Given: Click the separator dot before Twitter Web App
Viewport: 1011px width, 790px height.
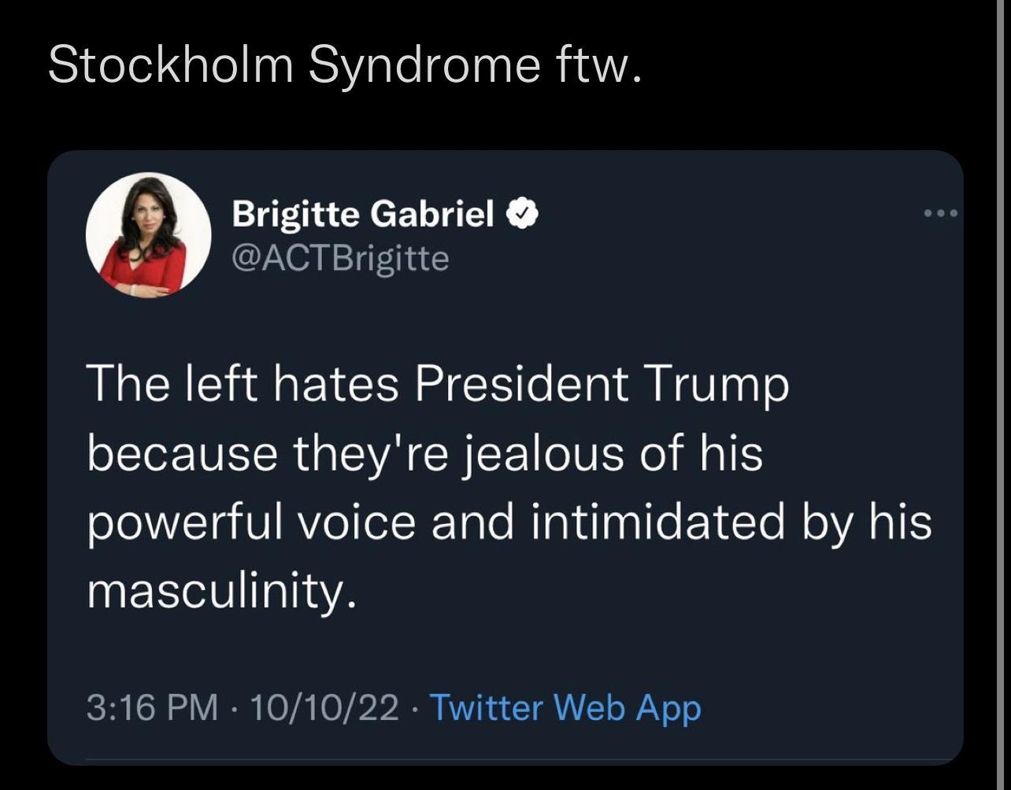Looking at the screenshot, I should (x=416, y=707).
